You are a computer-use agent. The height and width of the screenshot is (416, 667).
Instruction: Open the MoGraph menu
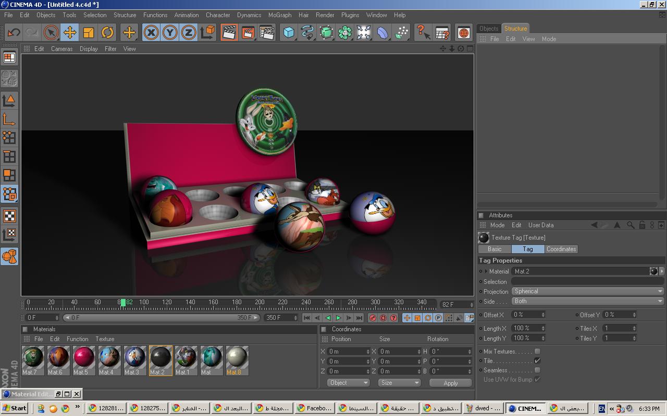(280, 15)
